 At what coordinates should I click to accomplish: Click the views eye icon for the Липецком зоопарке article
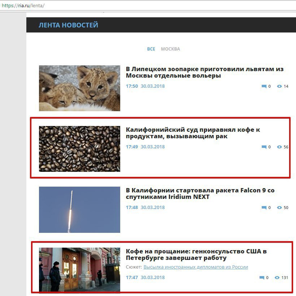tap(279, 86)
